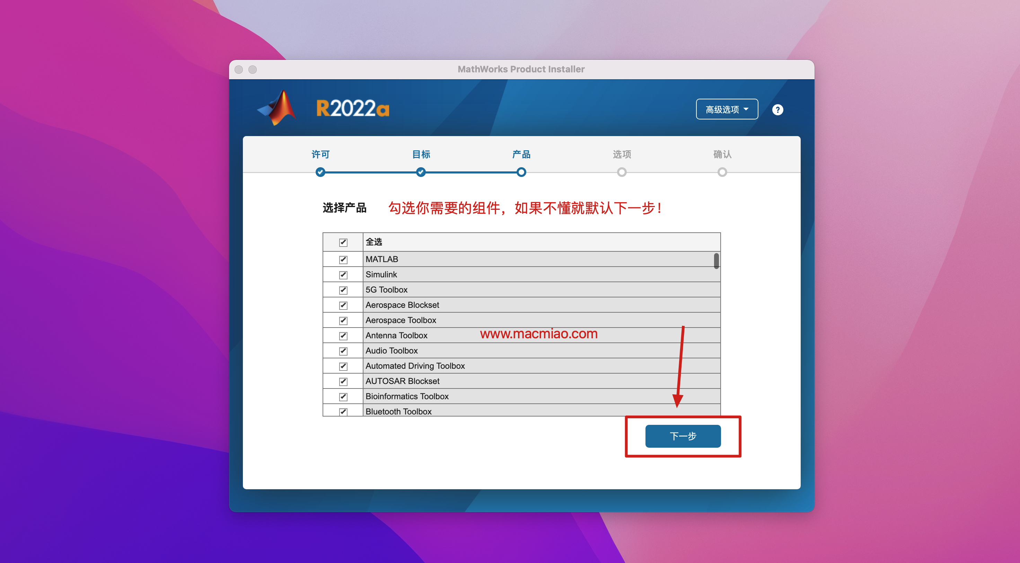Click the 高级选项 dropdown arrow

point(746,109)
